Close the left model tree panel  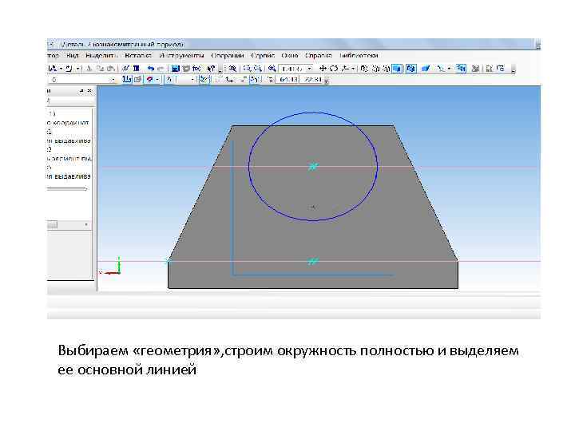coord(89,91)
